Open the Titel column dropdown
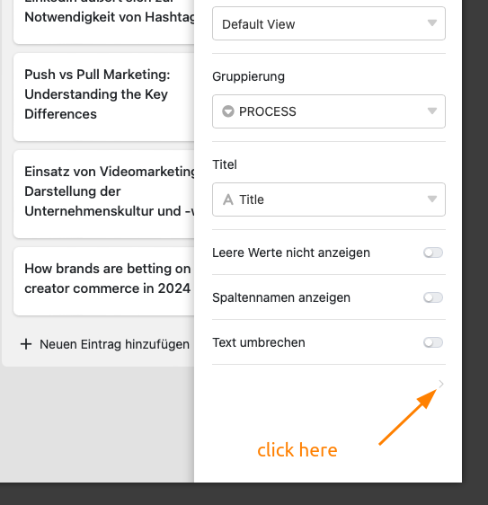Screen dimensions: 488x505 coord(329,199)
